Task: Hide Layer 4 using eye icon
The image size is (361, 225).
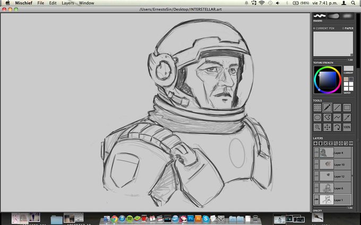Action: tap(316, 153)
